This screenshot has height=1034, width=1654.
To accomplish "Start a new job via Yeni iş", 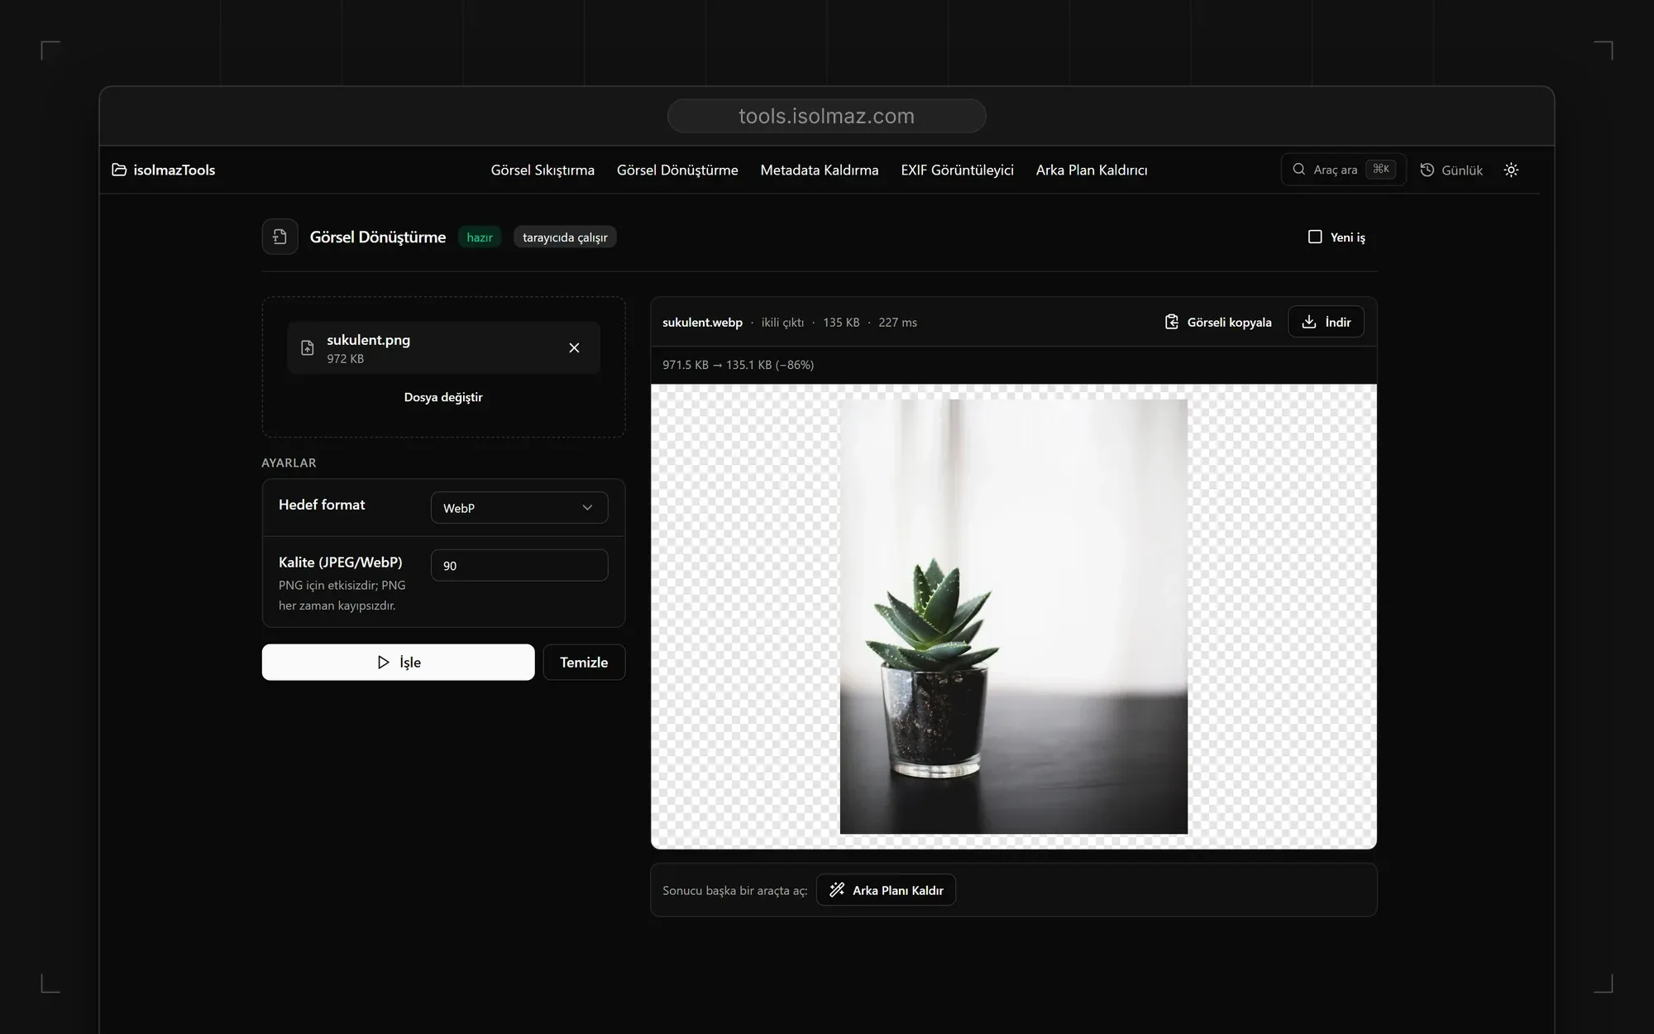I will (x=1336, y=237).
